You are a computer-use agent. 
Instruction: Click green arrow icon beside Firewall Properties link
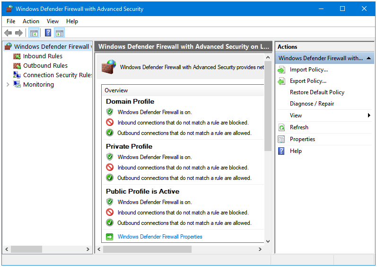pos(110,237)
